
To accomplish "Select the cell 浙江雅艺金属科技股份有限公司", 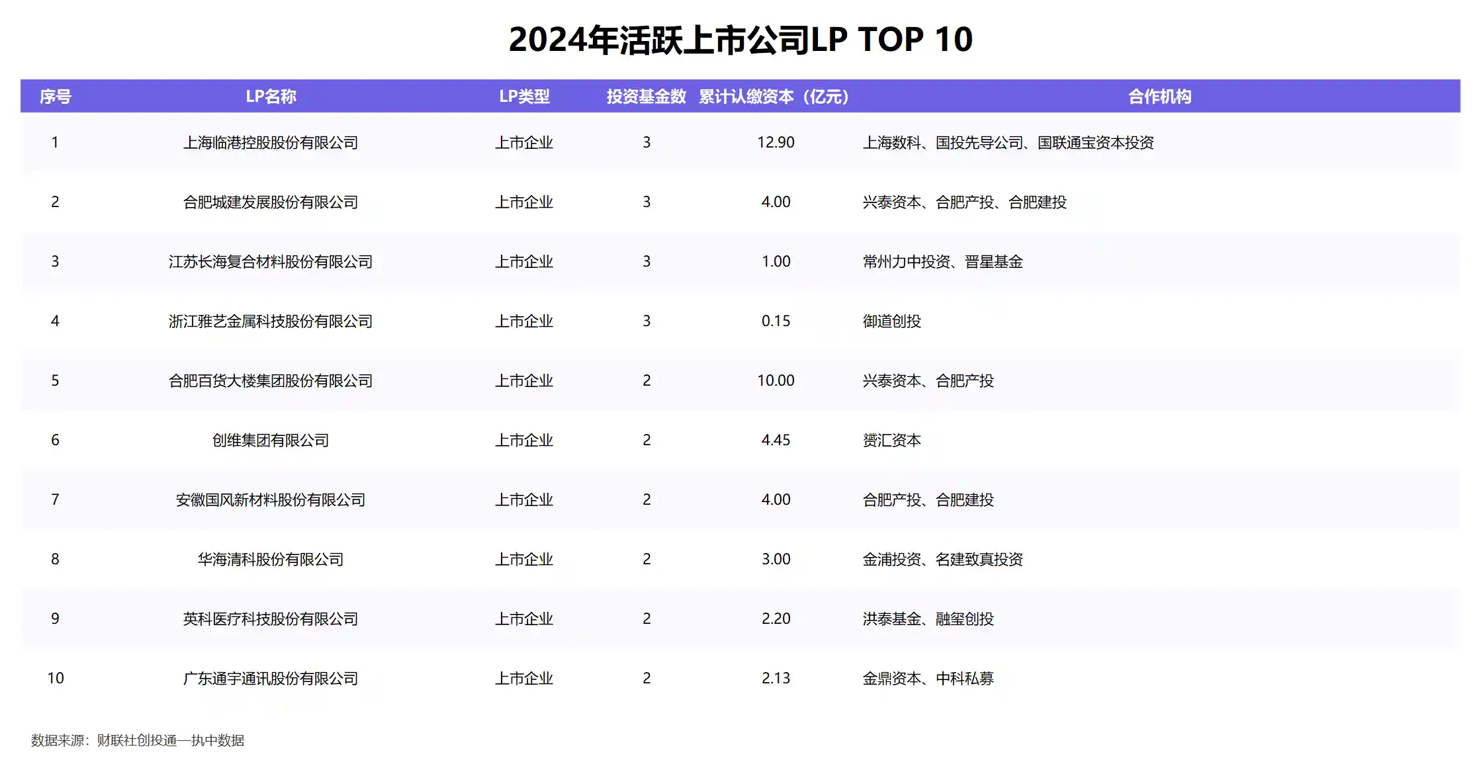I will click(271, 321).
